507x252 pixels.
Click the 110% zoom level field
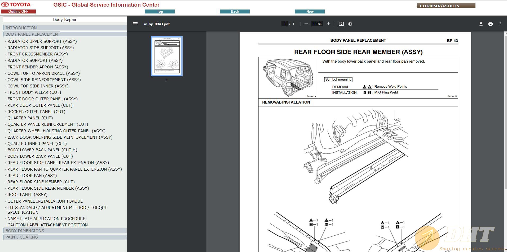click(x=317, y=24)
